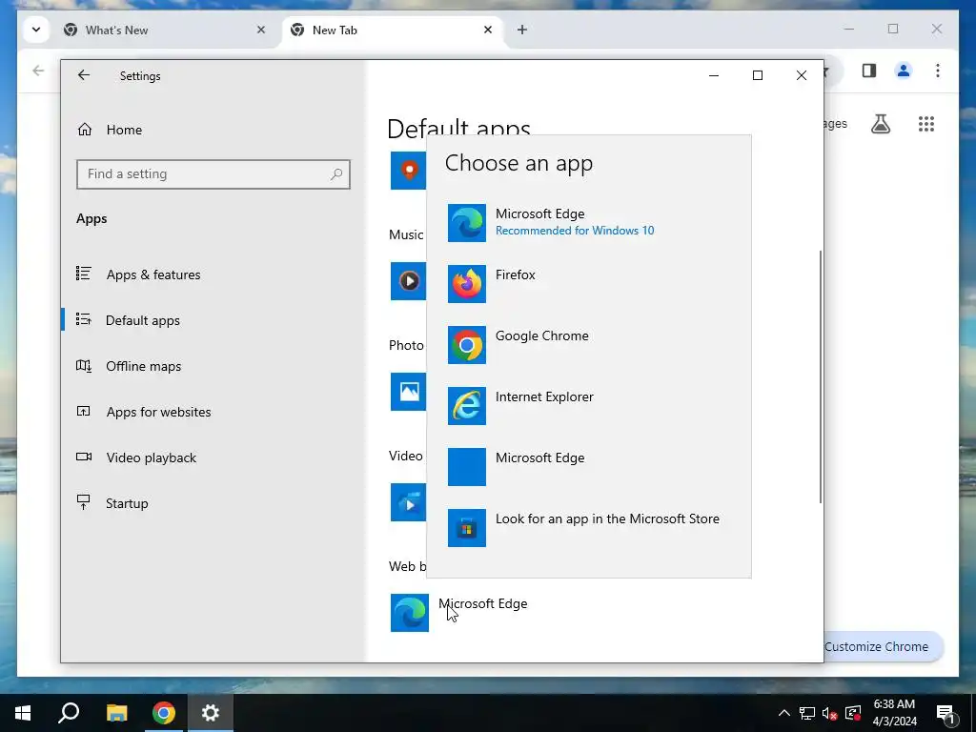Close the What's New tab in Chrome
This screenshot has width=976, height=732.
(x=261, y=30)
